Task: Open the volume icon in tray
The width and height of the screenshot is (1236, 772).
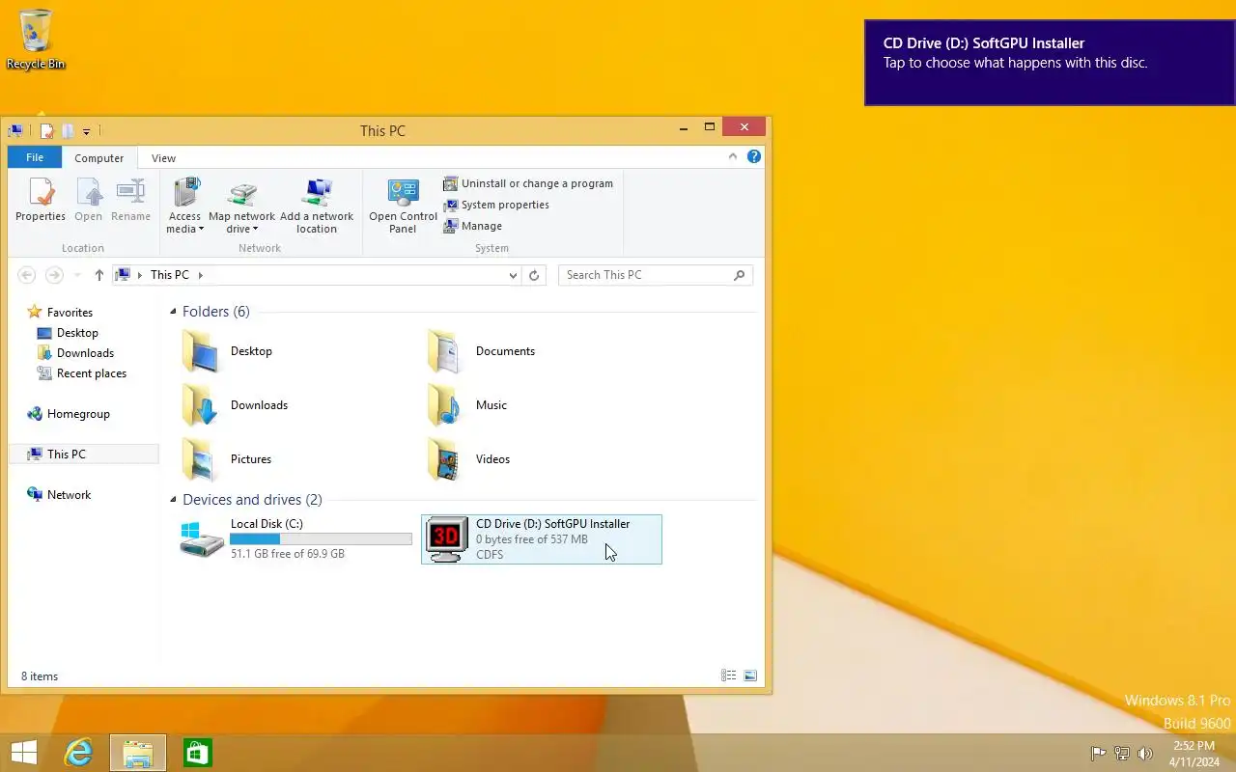Action: (1145, 754)
